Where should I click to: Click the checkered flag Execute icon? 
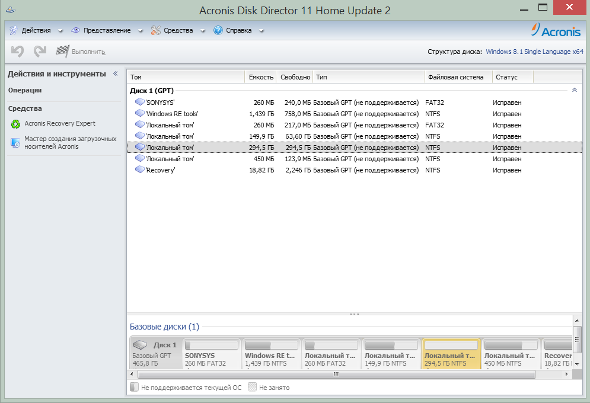tap(62, 51)
